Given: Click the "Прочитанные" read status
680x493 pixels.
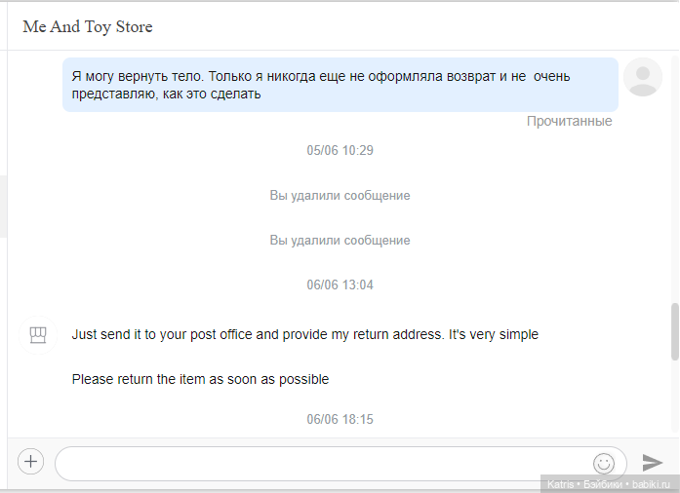Looking at the screenshot, I should 569,122.
